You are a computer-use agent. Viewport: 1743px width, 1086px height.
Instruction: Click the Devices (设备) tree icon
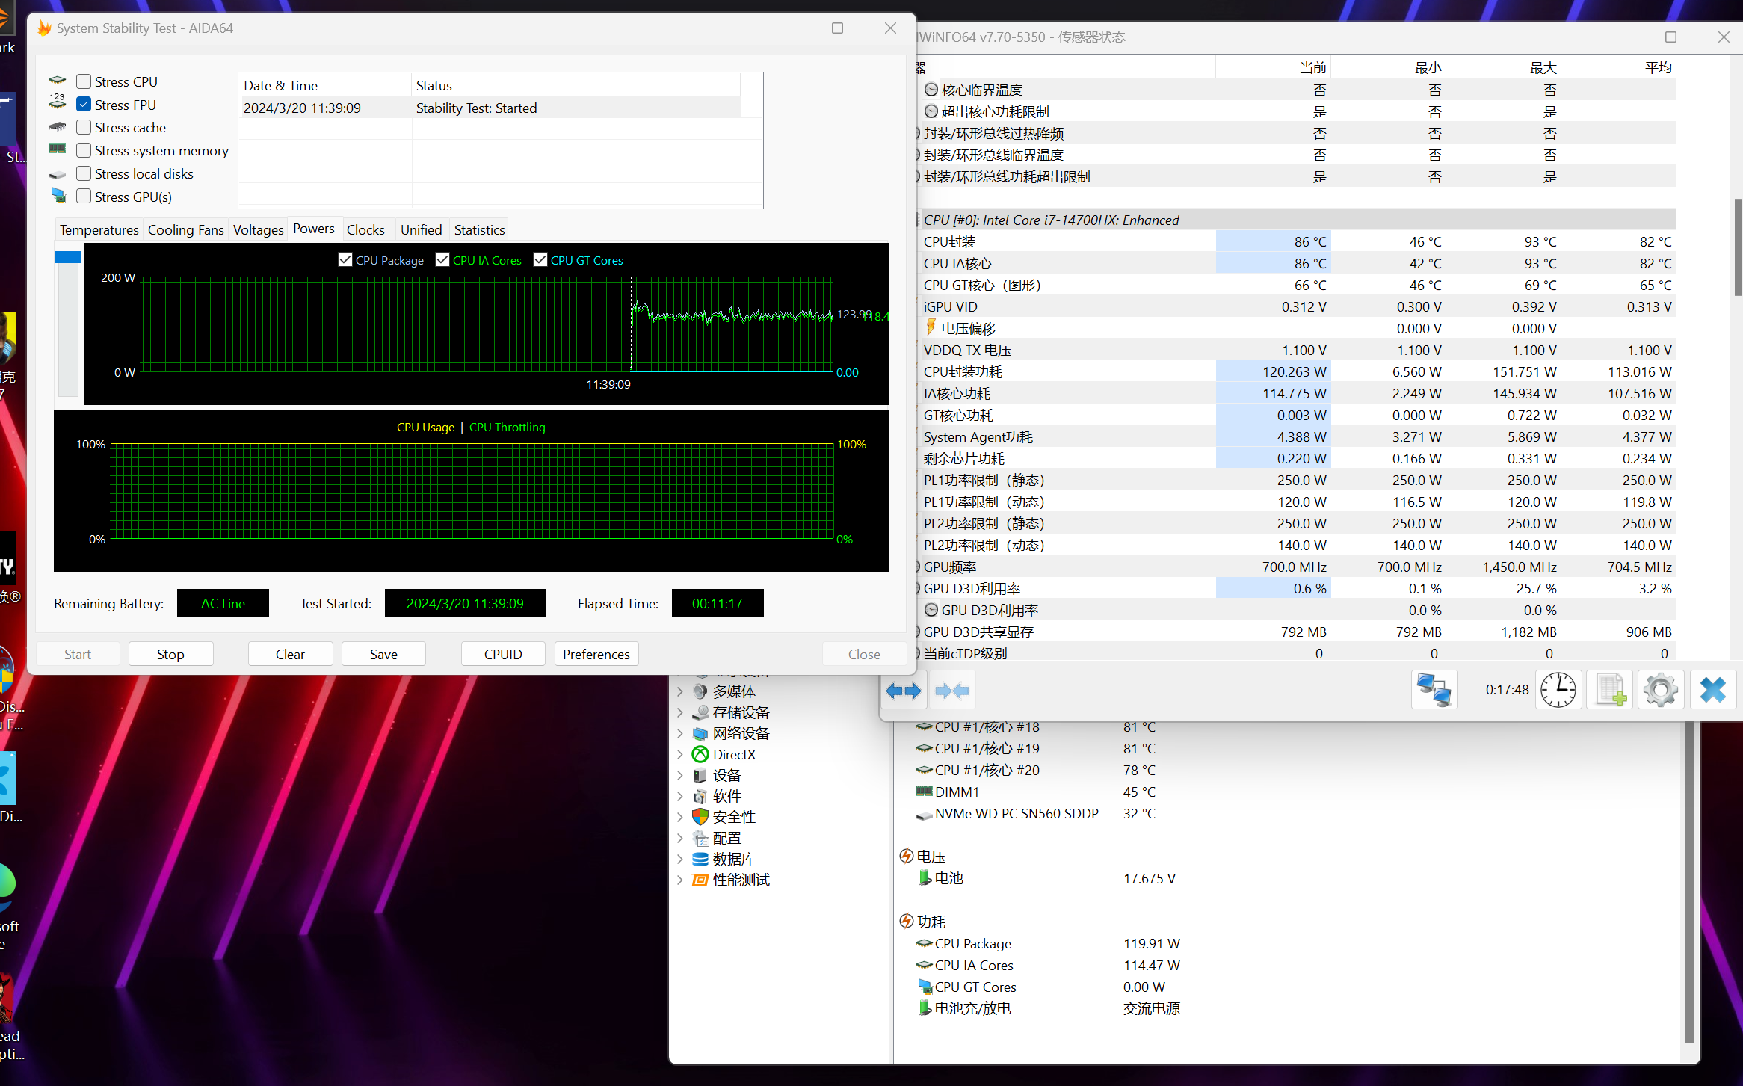(x=700, y=775)
